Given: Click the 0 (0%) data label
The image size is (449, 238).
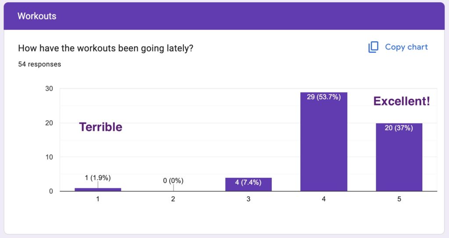Looking at the screenshot, I should 173,180.
